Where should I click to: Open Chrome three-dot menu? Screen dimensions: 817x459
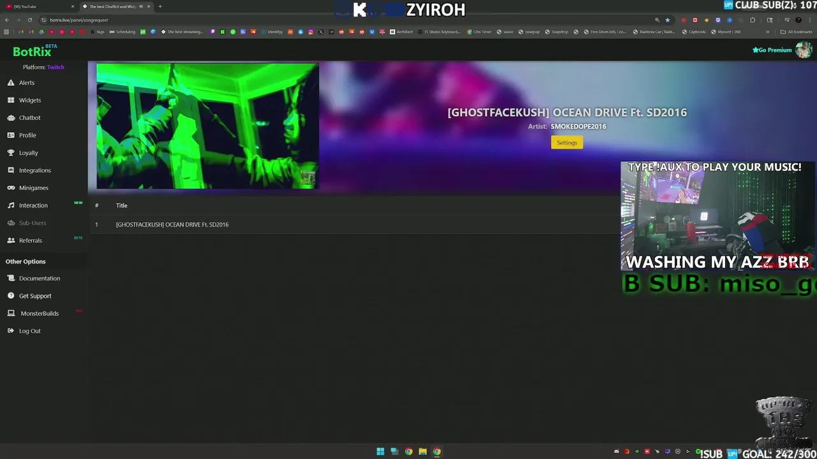[x=809, y=20]
